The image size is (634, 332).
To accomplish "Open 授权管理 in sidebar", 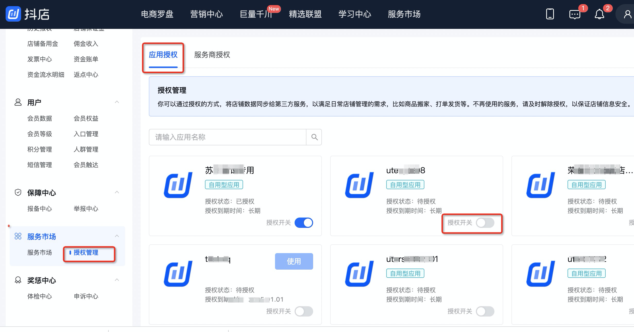I will click(x=86, y=253).
